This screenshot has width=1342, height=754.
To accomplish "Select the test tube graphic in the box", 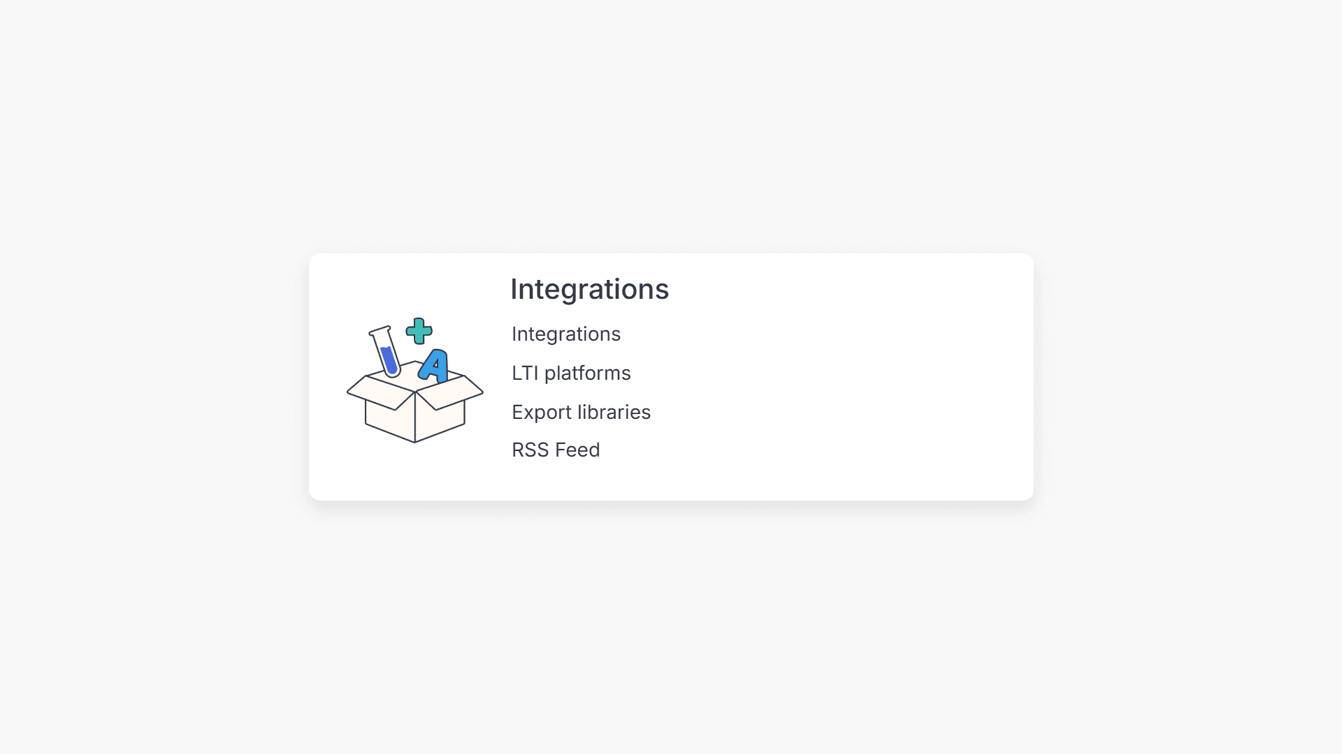I will [x=385, y=349].
